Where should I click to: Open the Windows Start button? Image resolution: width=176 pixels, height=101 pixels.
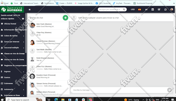coord(2,99)
